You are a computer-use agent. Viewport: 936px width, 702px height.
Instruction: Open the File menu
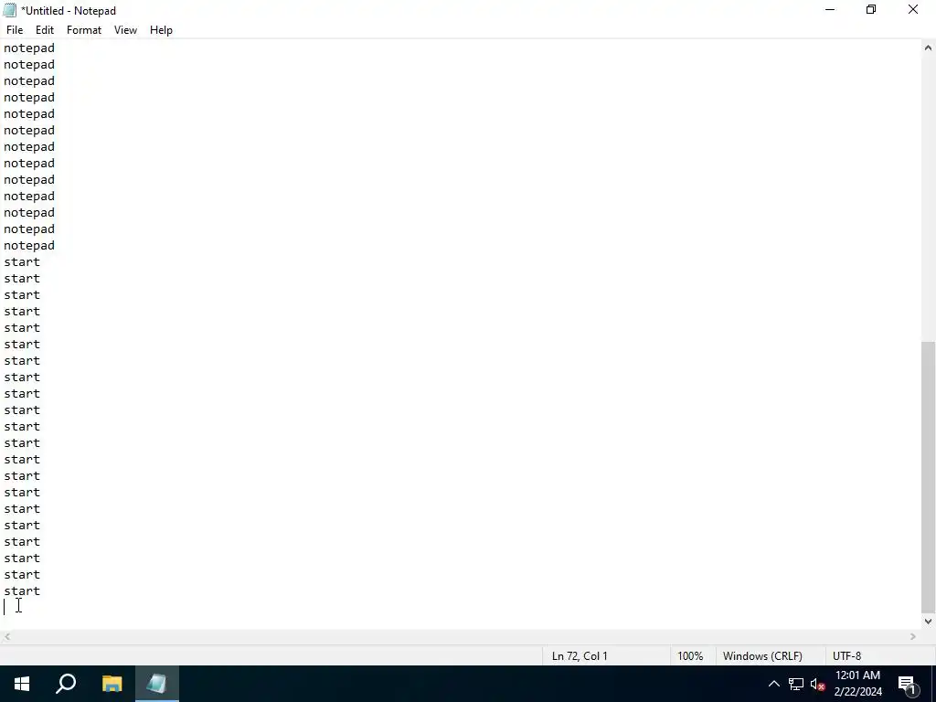click(15, 30)
